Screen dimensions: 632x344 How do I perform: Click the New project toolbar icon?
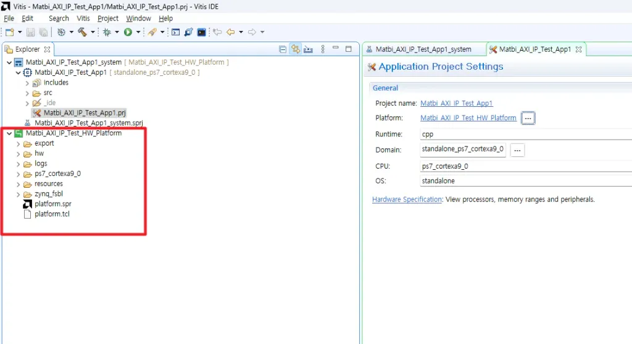[x=10, y=32]
